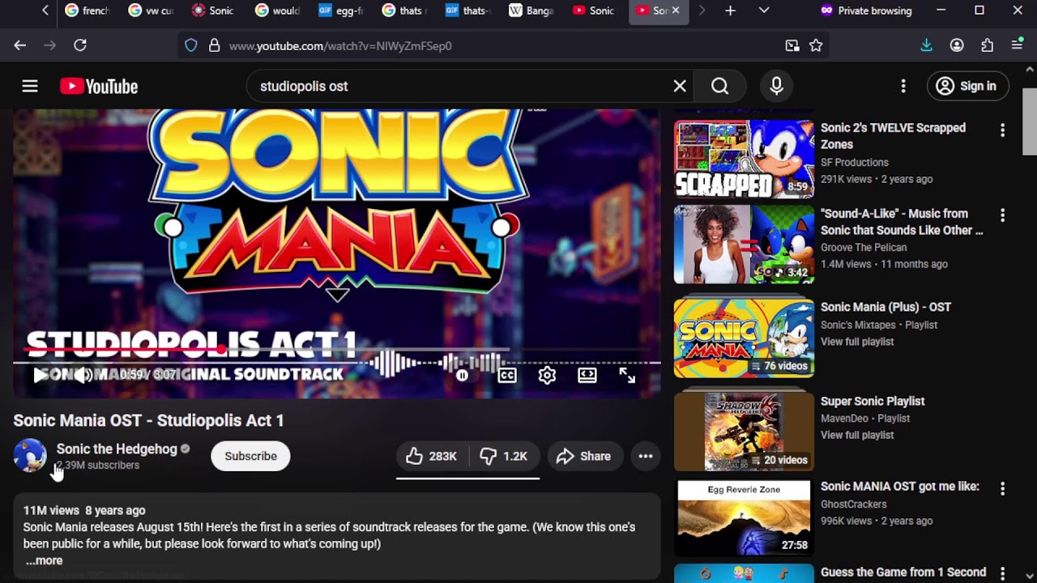1037x583 pixels.
Task: Open options for Sonic MANIA OST got me like
Action: [1002, 488]
